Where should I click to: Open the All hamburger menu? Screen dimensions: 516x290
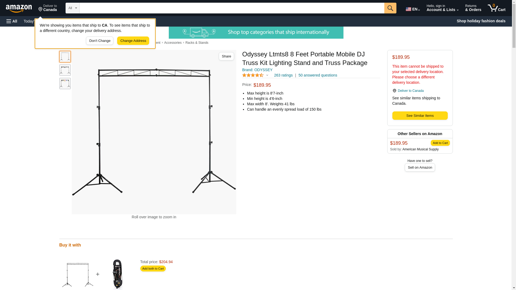pos(12,21)
